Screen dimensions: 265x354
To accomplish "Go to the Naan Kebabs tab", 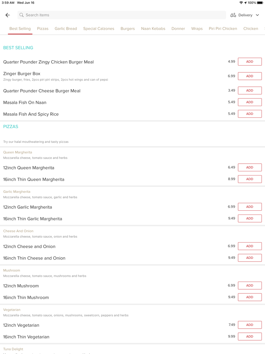I will [153, 29].
